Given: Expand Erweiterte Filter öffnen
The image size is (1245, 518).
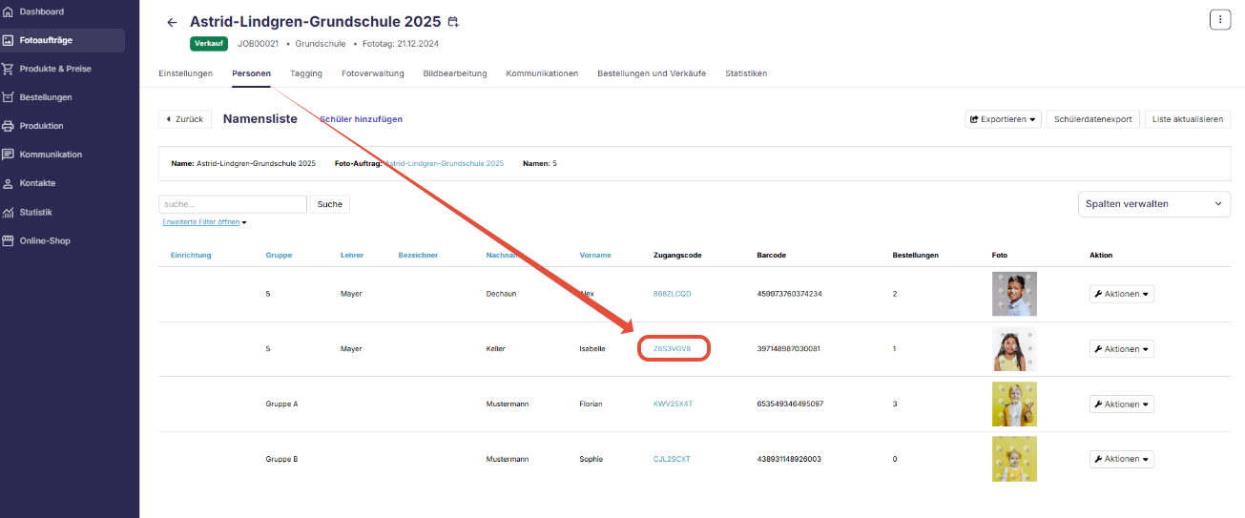Looking at the screenshot, I should (x=204, y=222).
